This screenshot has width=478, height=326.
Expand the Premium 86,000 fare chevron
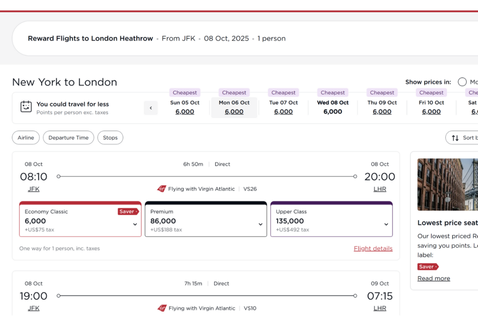point(260,224)
